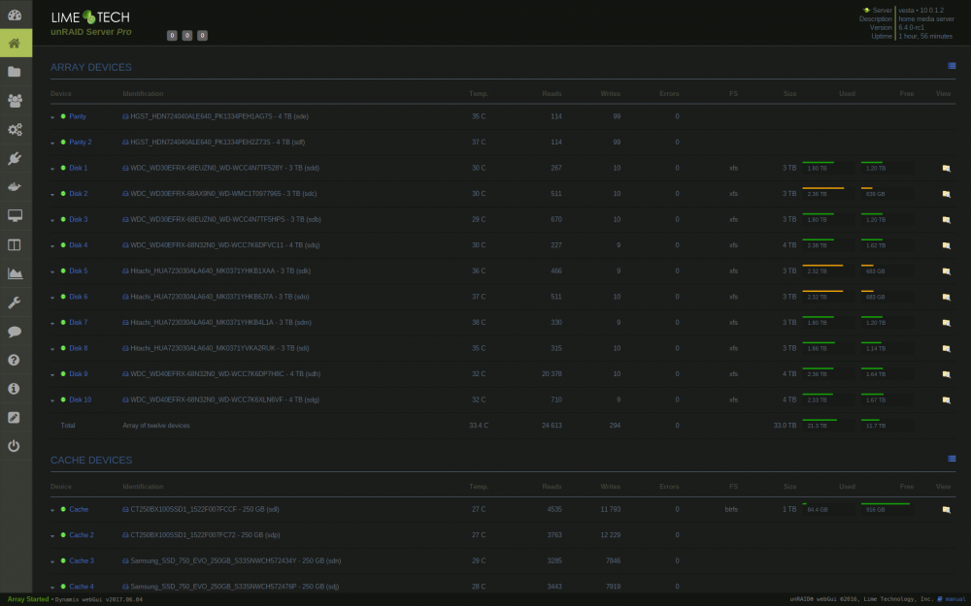Click the green status dot for Parity
This screenshot has height=606, width=971.
(x=63, y=116)
